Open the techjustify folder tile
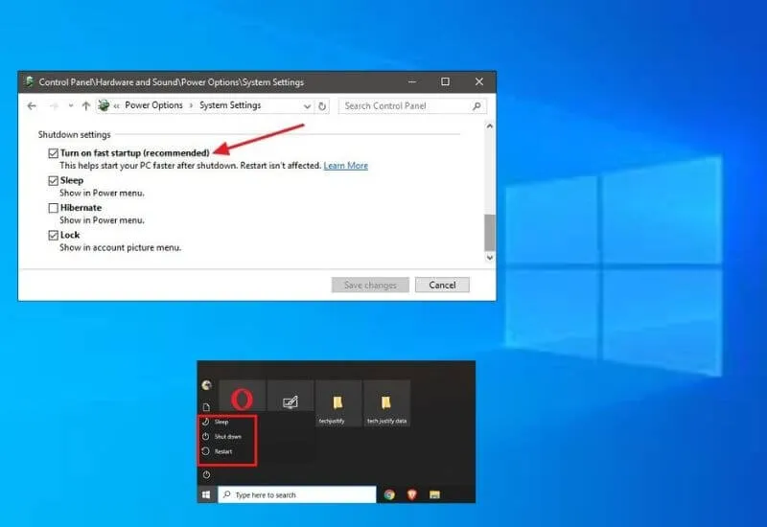 (x=337, y=403)
